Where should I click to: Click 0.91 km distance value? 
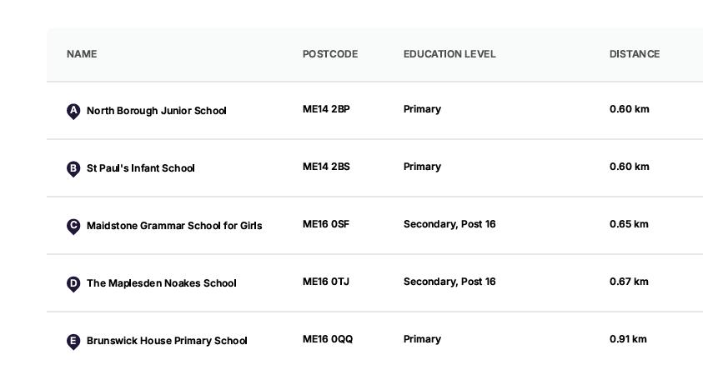[x=628, y=339]
